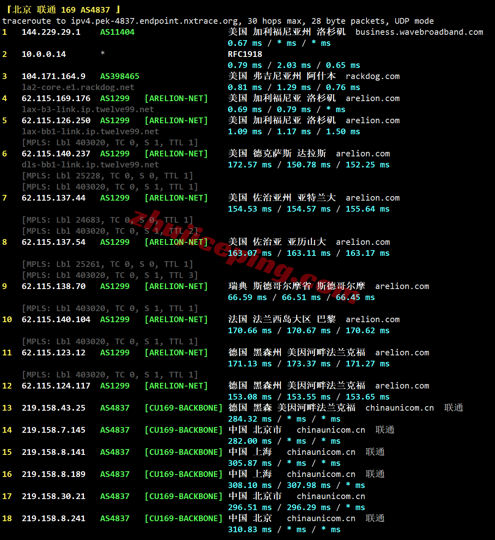This screenshot has width=495, height=540.
Task: Select IP 219.158.8.141 in hop 15
Action: [x=54, y=452]
